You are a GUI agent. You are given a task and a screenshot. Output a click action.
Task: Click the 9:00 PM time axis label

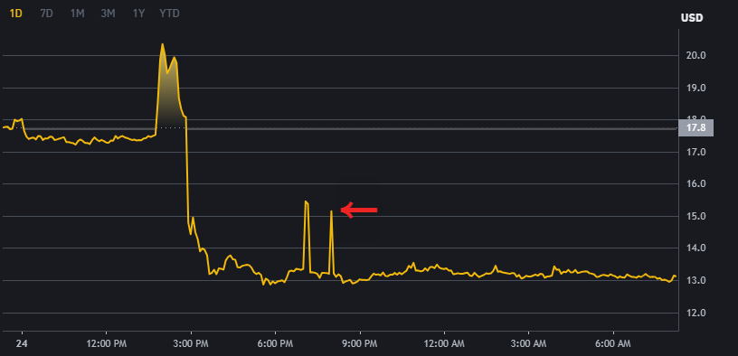pos(360,343)
